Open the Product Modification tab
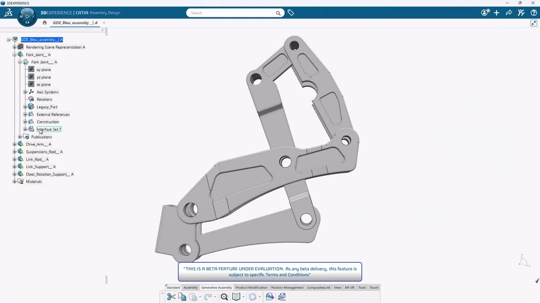This screenshot has width=540, height=303. [251, 287]
